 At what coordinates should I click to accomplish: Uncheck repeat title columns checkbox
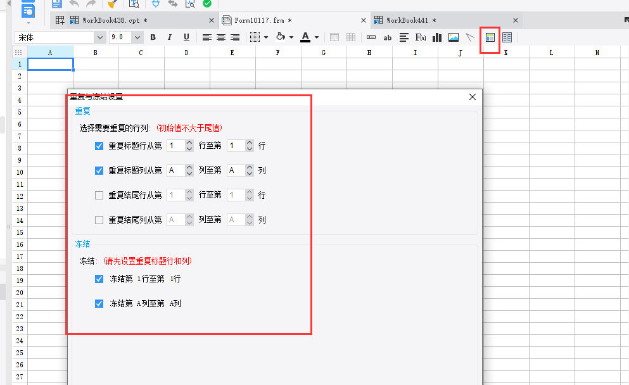[99, 170]
